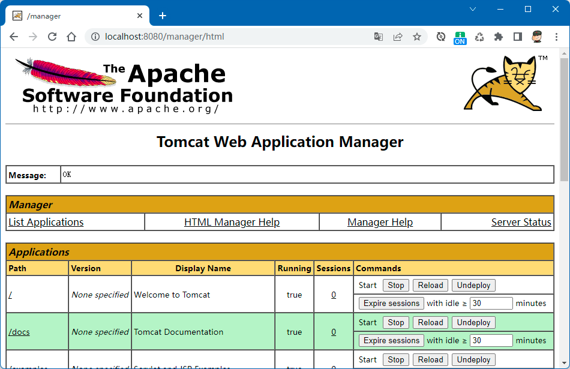Open the /docs path link
Image resolution: width=570 pixels, height=369 pixels.
pos(19,332)
